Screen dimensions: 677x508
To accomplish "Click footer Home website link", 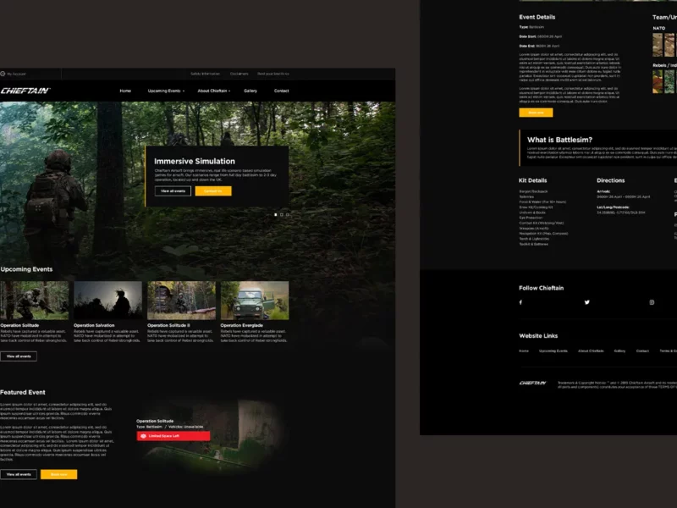I will point(524,351).
